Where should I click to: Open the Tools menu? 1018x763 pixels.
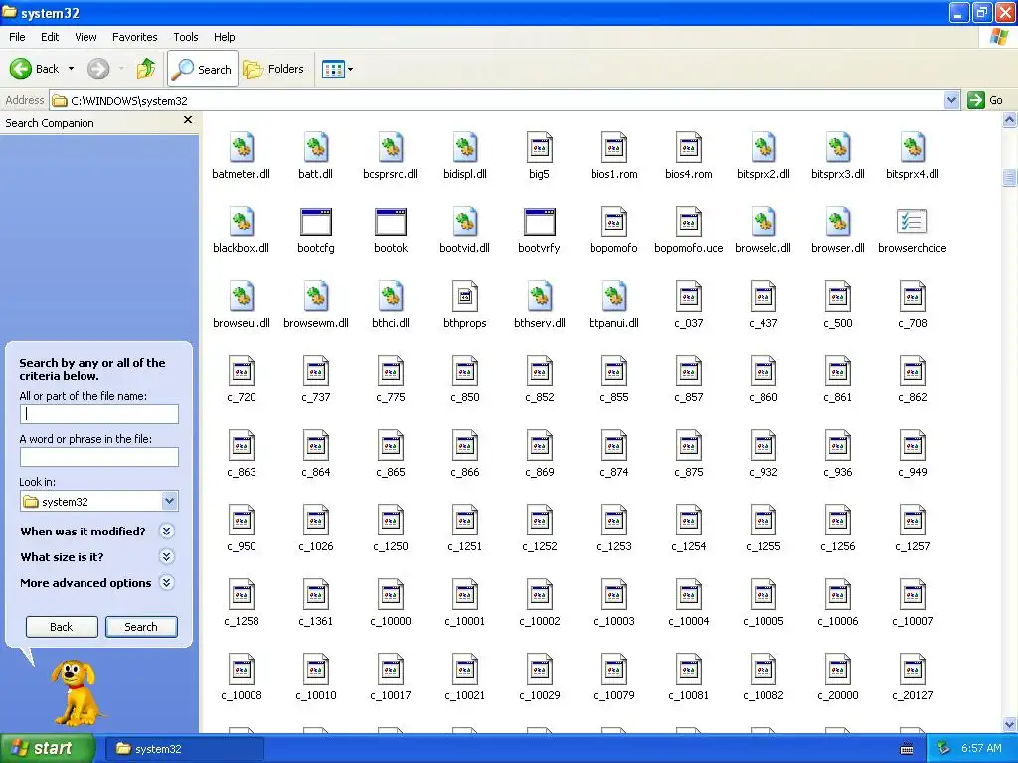click(185, 37)
